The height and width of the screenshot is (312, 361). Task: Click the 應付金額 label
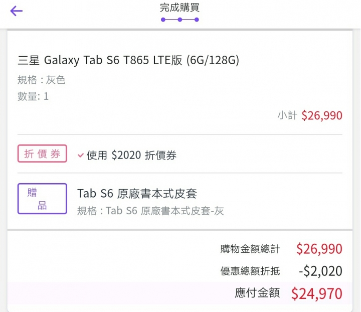(257, 293)
